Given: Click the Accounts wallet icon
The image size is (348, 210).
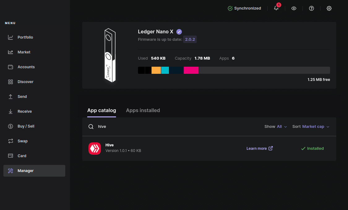Looking at the screenshot, I should pyautogui.click(x=11, y=67).
